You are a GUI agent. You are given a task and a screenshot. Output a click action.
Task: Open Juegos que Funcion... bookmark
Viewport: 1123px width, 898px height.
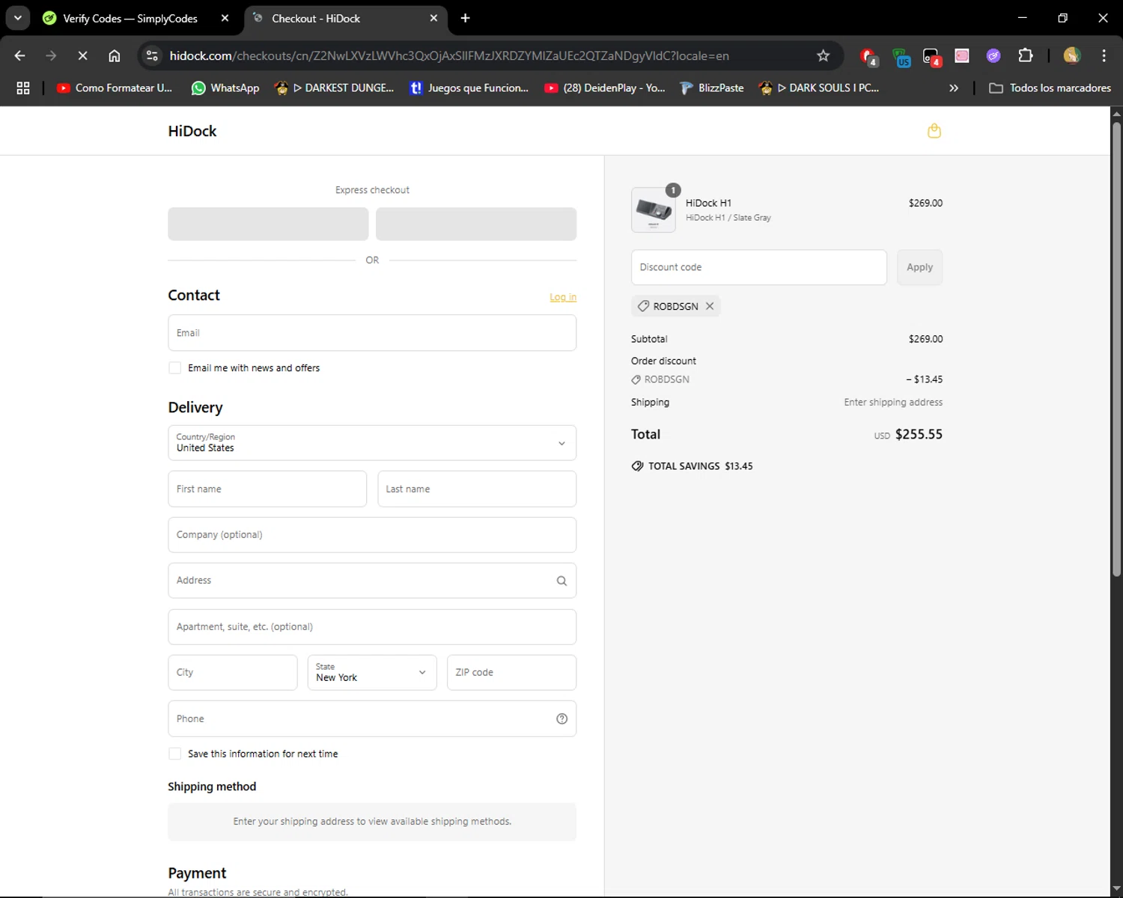point(469,88)
